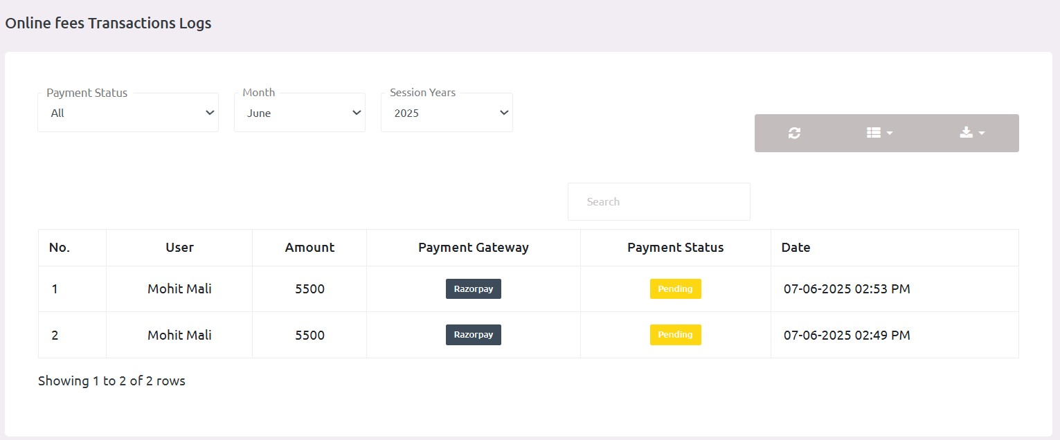Click the Payment Status column header
1060x440 pixels.
(x=676, y=248)
